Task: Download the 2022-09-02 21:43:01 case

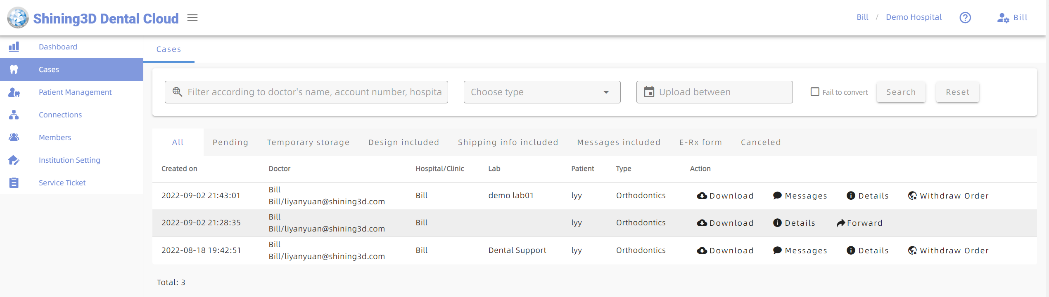Action: pyautogui.click(x=725, y=196)
